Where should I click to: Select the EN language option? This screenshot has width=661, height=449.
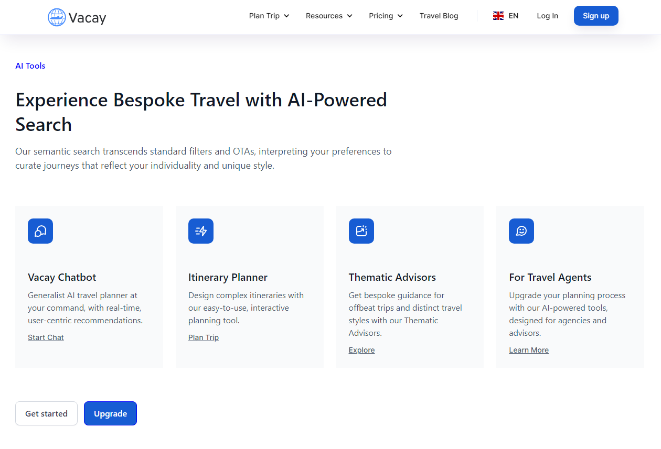tap(514, 16)
